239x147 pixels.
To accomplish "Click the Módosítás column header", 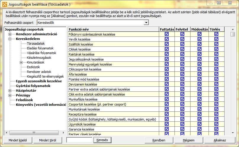I will coord(200,29).
